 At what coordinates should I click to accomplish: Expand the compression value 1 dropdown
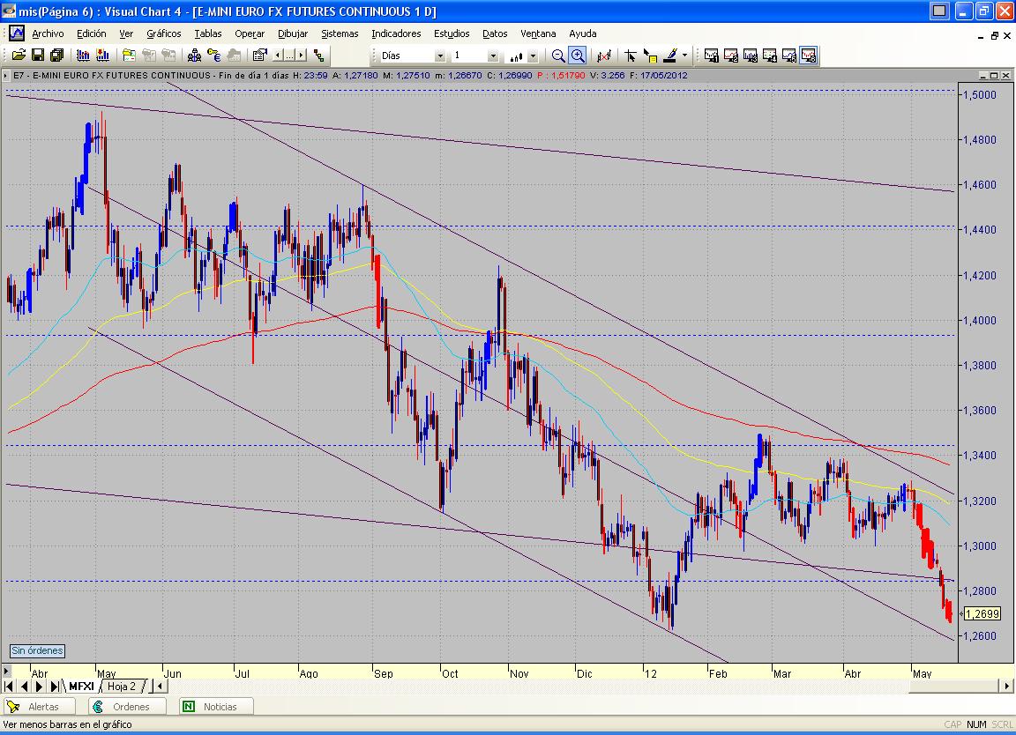[493, 56]
